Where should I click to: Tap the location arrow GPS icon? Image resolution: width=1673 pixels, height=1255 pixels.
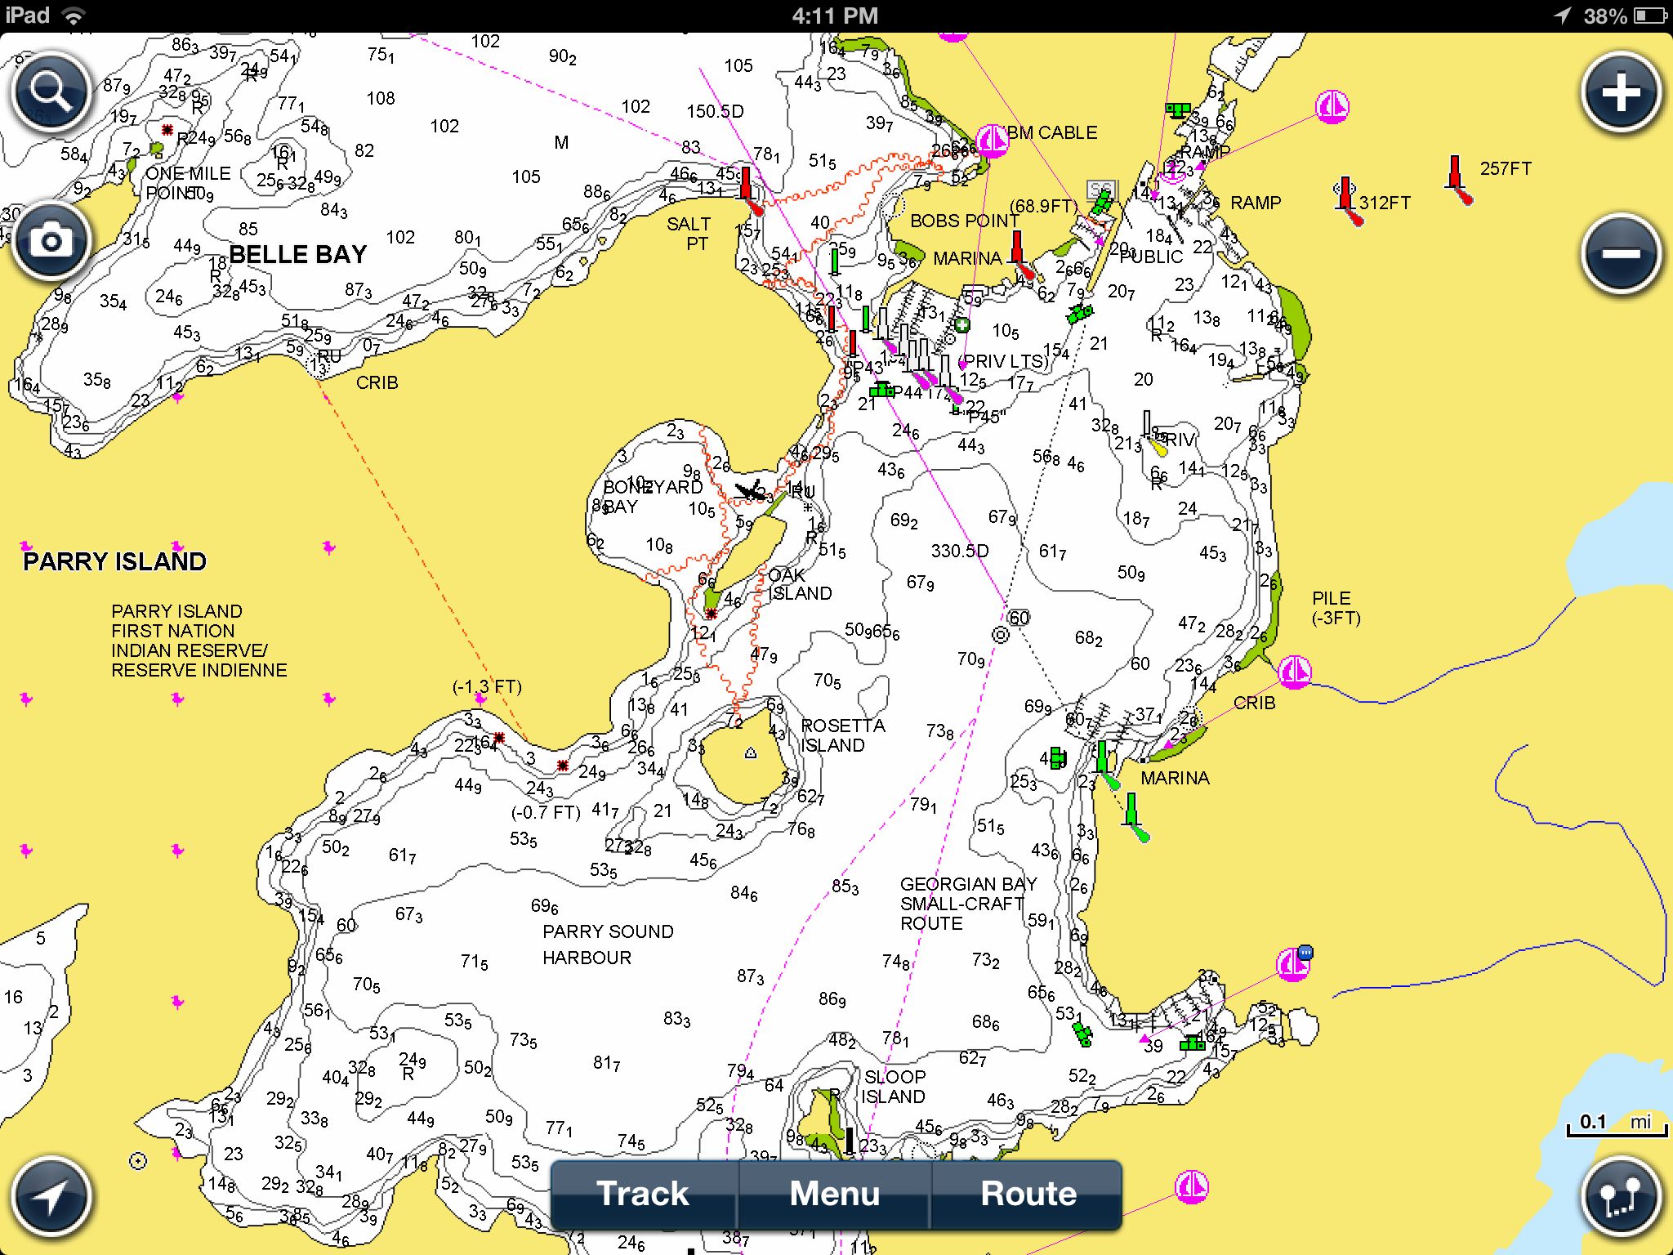pyautogui.click(x=51, y=1198)
